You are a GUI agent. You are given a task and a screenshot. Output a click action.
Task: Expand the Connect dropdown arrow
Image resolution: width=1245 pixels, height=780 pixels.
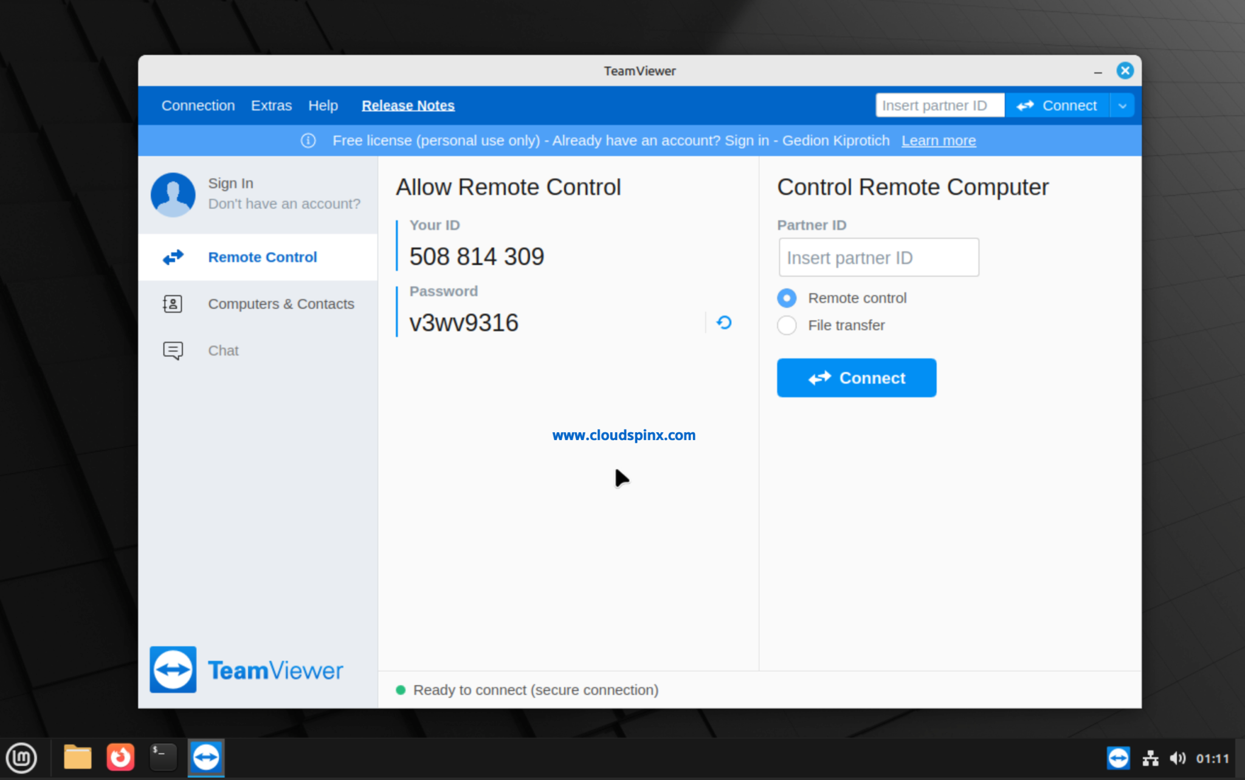coord(1122,105)
